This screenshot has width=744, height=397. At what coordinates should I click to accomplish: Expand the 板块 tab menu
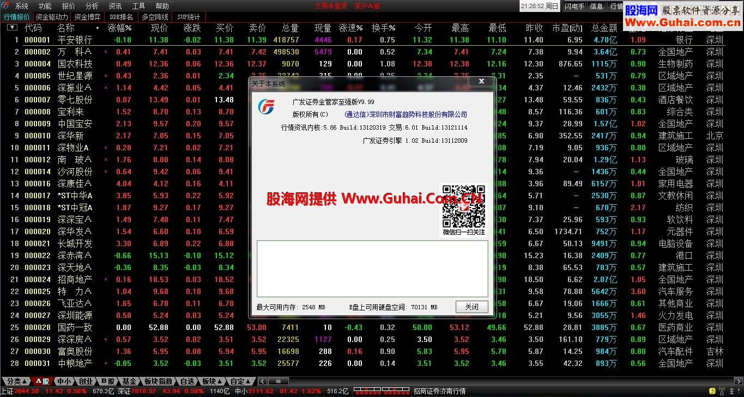(212, 381)
